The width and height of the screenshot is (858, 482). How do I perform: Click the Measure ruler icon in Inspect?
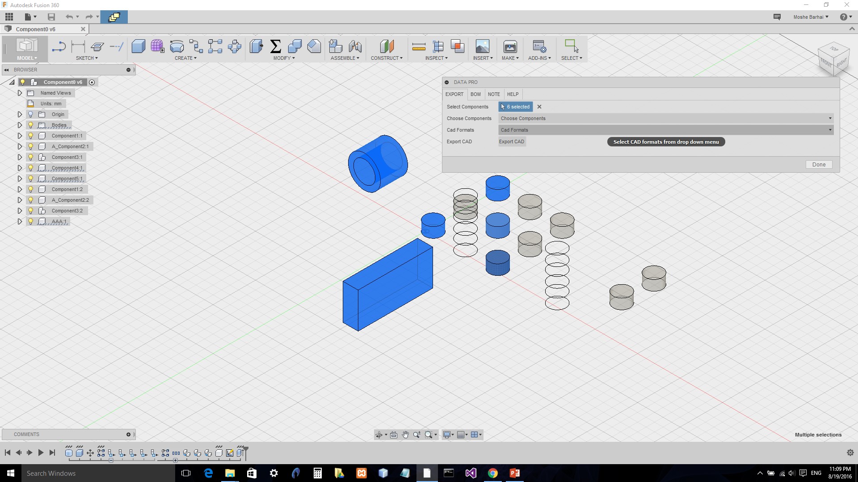click(419, 46)
